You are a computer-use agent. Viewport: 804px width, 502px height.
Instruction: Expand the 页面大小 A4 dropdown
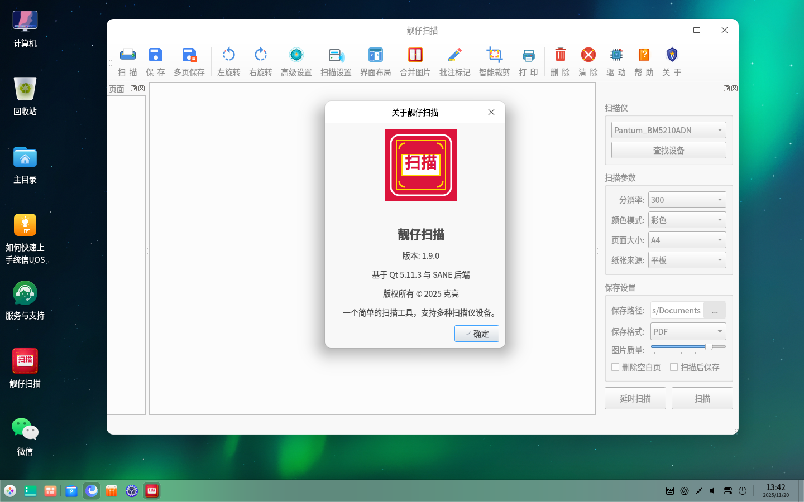(x=687, y=240)
